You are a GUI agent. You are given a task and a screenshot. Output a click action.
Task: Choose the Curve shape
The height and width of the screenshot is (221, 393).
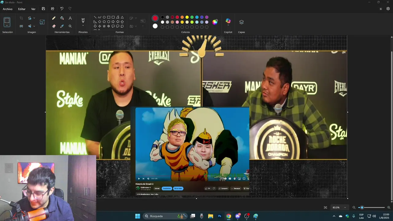pyautogui.click(x=99, y=17)
